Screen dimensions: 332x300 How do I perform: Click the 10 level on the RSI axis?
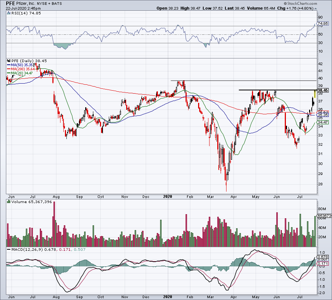tap(320, 51)
